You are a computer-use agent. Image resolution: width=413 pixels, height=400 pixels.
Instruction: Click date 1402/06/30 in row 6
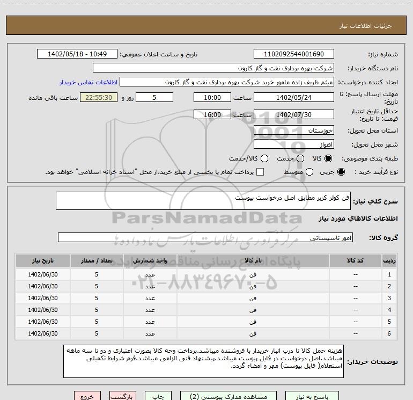43,334
